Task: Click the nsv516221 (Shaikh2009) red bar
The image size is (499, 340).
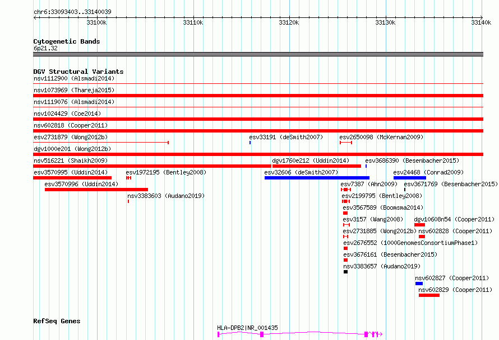Action: click(152, 166)
